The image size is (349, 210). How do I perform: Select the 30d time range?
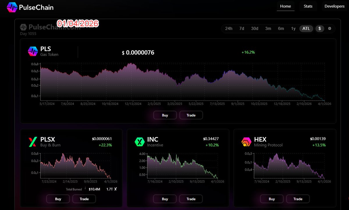255,29
